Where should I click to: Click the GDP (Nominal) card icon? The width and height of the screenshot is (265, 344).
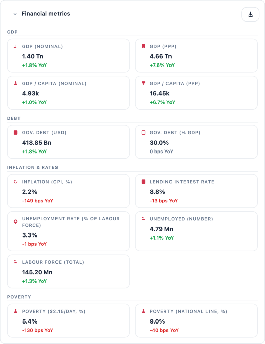pos(15,47)
